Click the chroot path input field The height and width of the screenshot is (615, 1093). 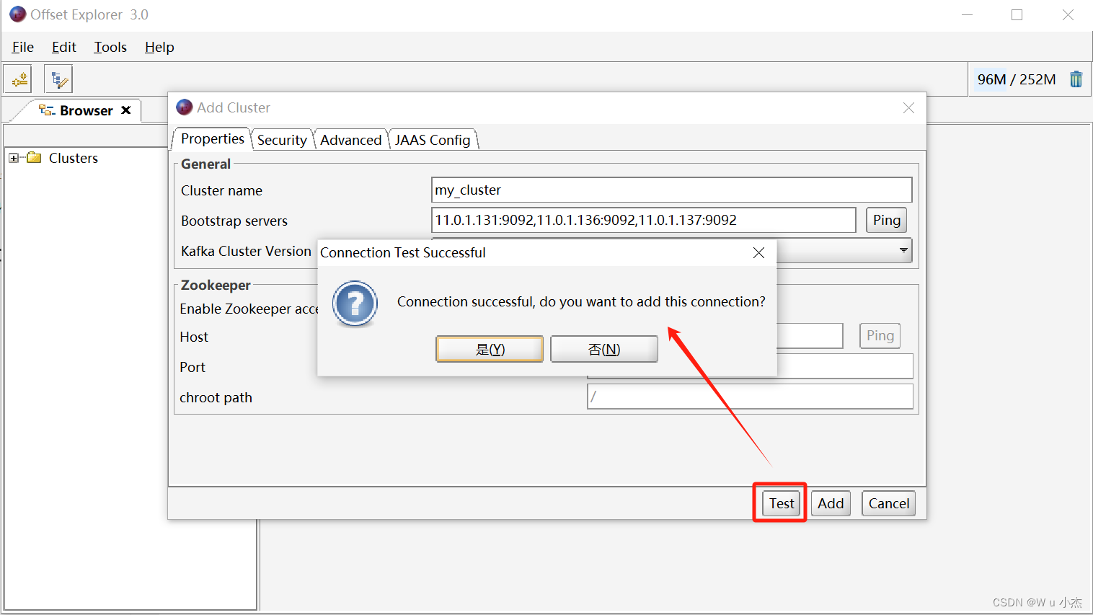click(x=750, y=397)
